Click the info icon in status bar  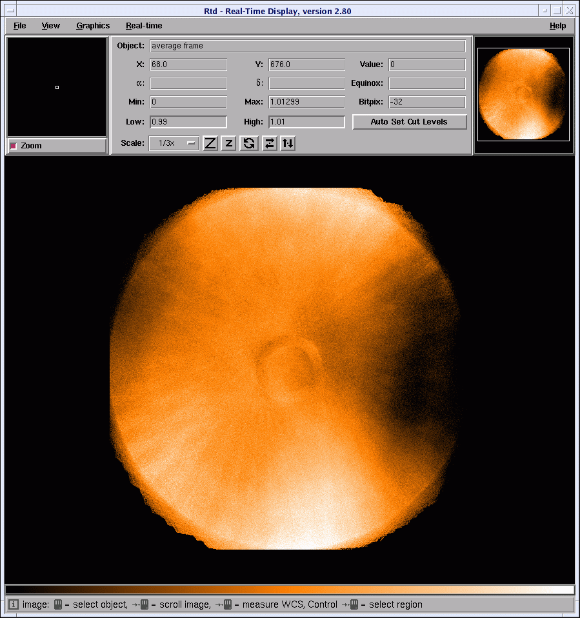click(x=14, y=604)
